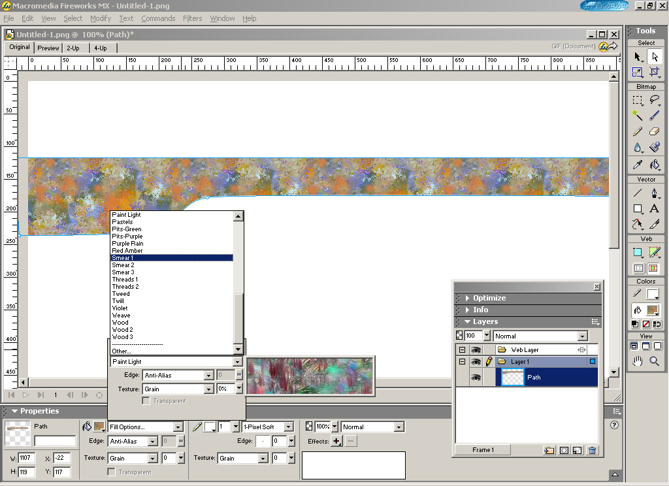Open the Fill Options dropdown
Screen dimensions: 669x486
[x=178, y=427]
